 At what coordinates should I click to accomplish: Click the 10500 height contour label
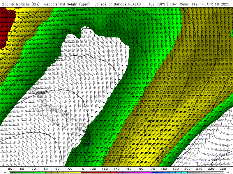click(58, 59)
